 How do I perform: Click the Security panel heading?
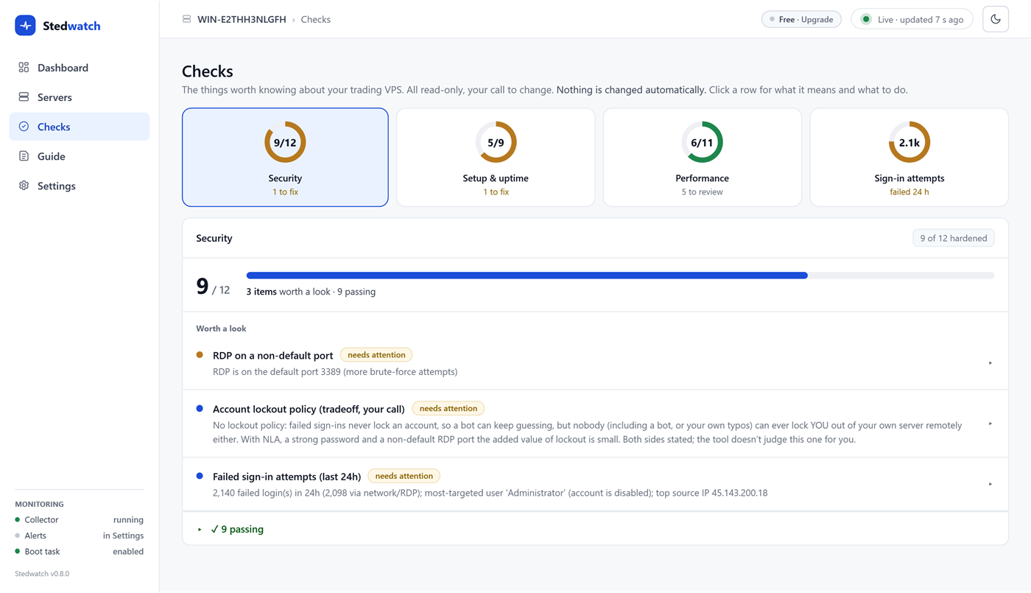pos(214,238)
